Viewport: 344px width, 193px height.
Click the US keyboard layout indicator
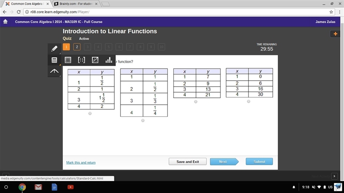pyautogui.click(x=330, y=187)
